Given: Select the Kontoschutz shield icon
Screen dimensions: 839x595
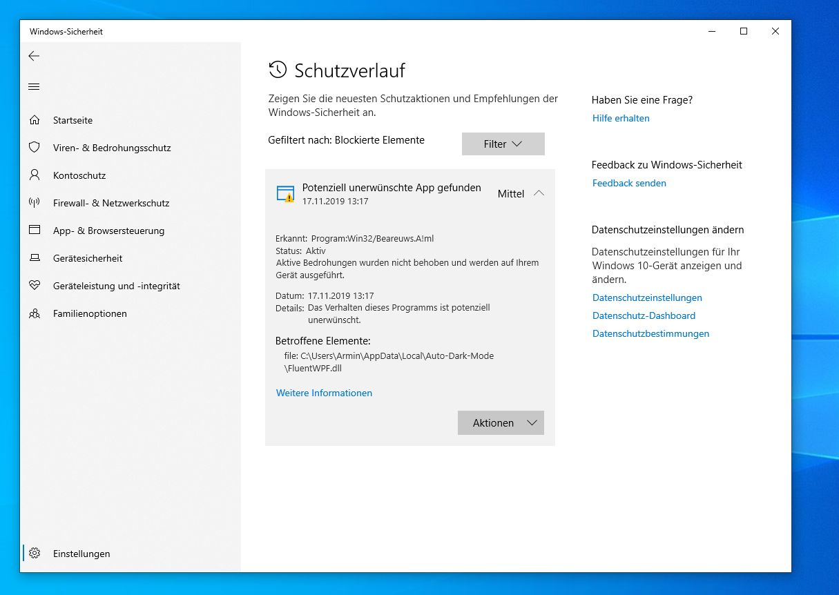Looking at the screenshot, I should pos(34,175).
